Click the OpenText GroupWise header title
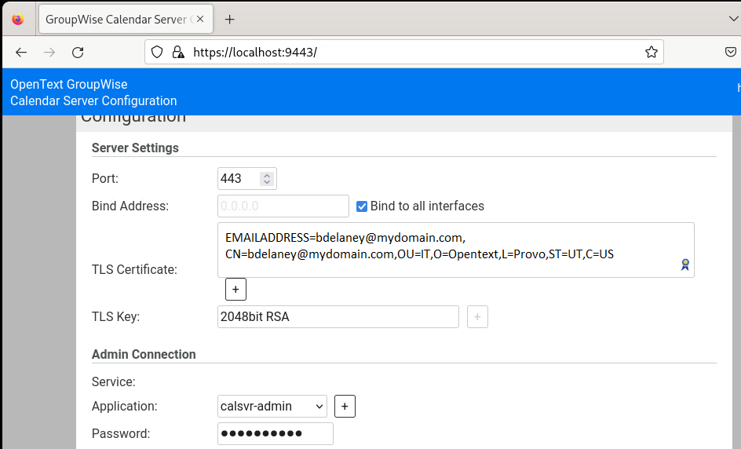 [69, 84]
